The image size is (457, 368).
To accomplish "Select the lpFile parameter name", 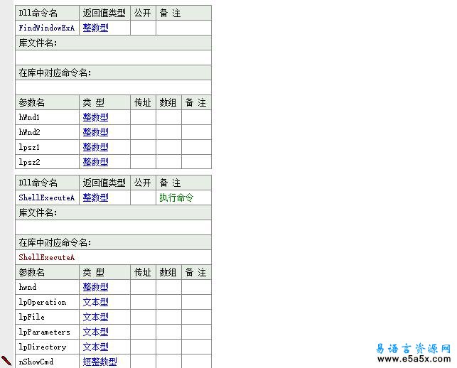I will pos(32,317).
